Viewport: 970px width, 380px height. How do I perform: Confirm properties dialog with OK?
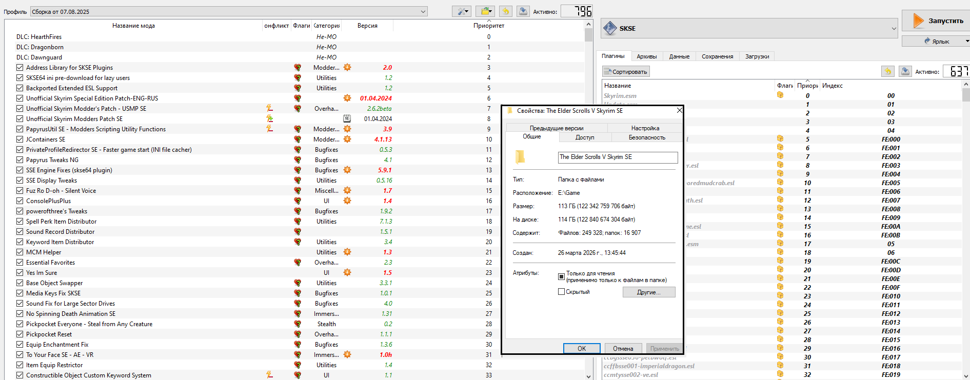click(x=582, y=348)
